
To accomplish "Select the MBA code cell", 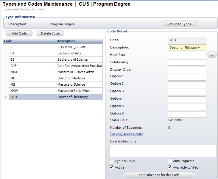I will coord(32,72).
